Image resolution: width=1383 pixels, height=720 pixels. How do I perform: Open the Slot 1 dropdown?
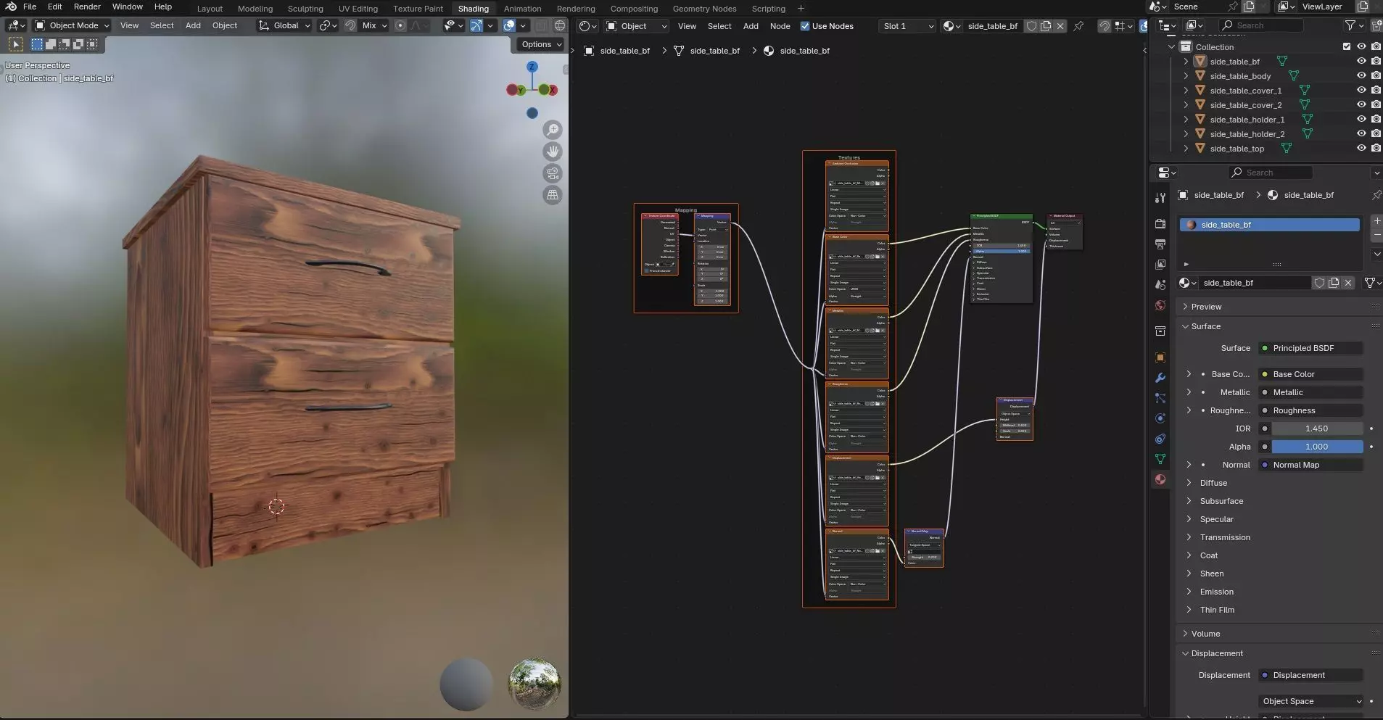click(908, 26)
